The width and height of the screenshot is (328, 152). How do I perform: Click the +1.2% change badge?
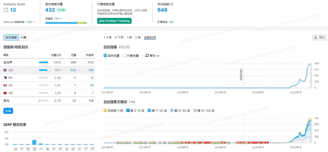tap(61, 10)
